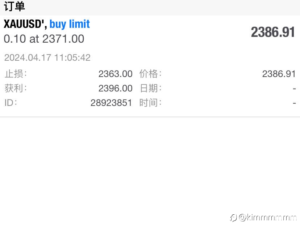This screenshot has height=231, width=300.
Task: Click the large 2386.91 current price
Action: point(273,32)
